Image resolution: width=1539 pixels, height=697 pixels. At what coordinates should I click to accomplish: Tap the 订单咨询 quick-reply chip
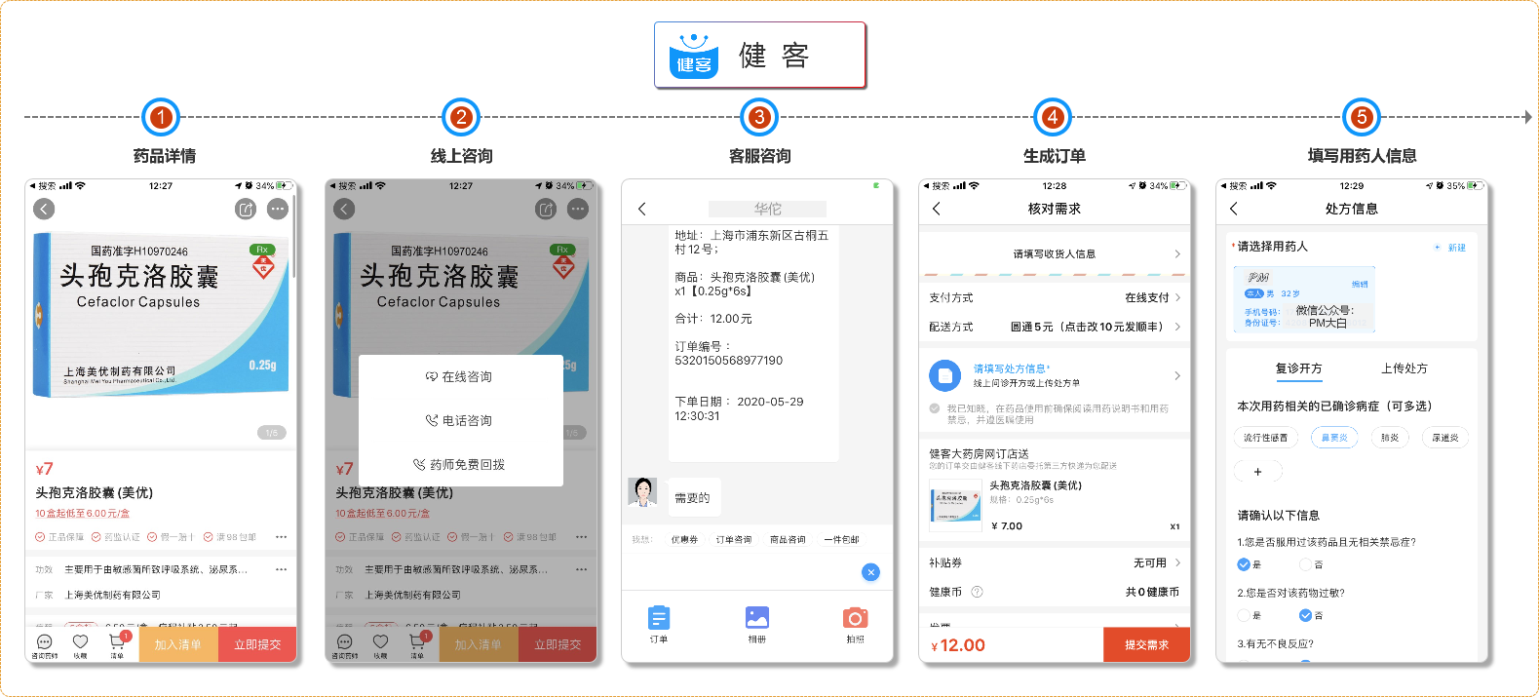tap(734, 539)
